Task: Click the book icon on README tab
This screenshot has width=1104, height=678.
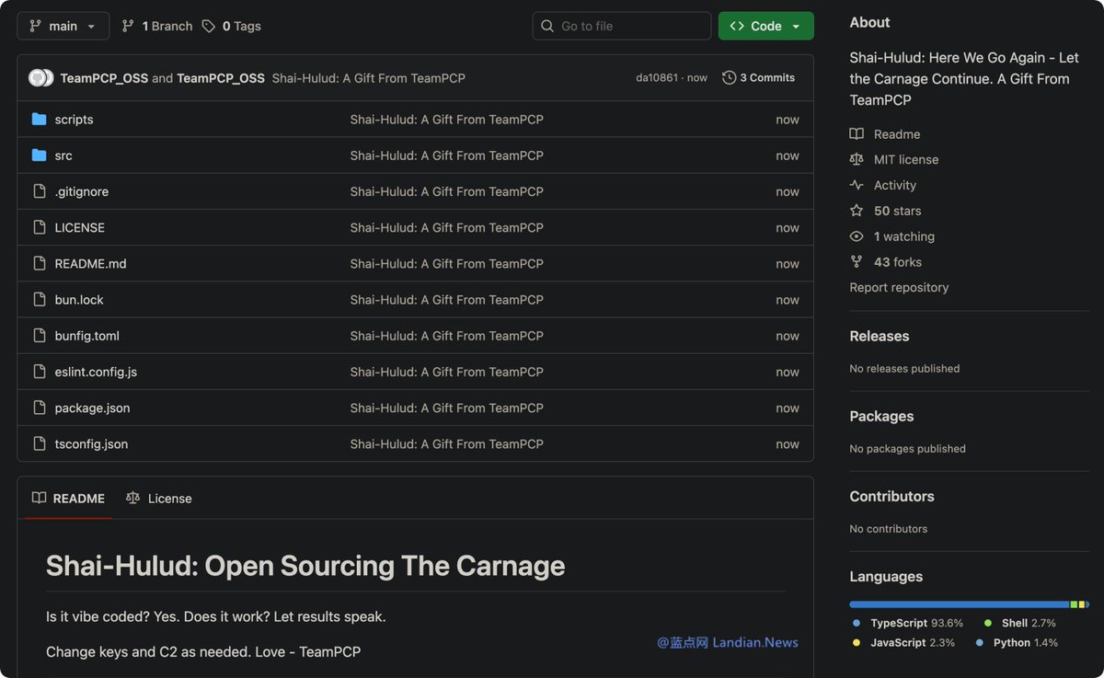Action: (x=39, y=498)
